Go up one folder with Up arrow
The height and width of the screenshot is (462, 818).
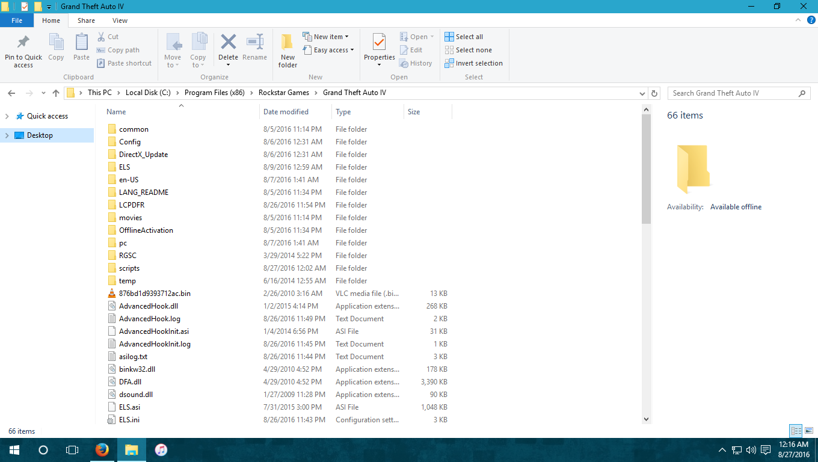pyautogui.click(x=56, y=93)
